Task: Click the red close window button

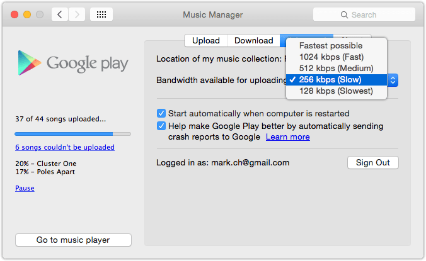Action: [x=14, y=14]
